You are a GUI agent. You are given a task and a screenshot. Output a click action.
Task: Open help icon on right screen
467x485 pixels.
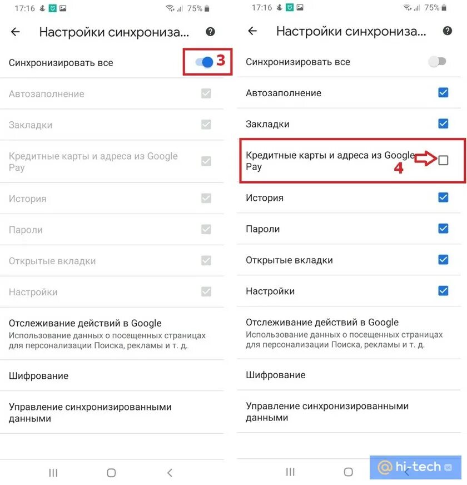click(x=447, y=31)
